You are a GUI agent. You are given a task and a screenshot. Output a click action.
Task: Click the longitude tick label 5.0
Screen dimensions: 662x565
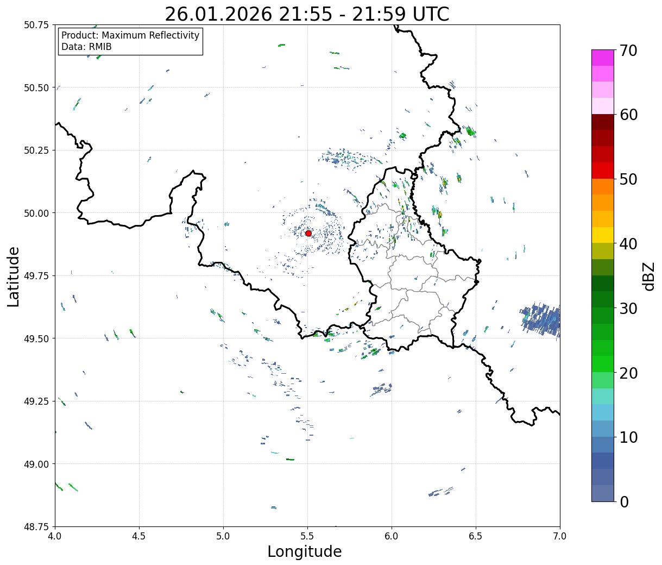223,536
